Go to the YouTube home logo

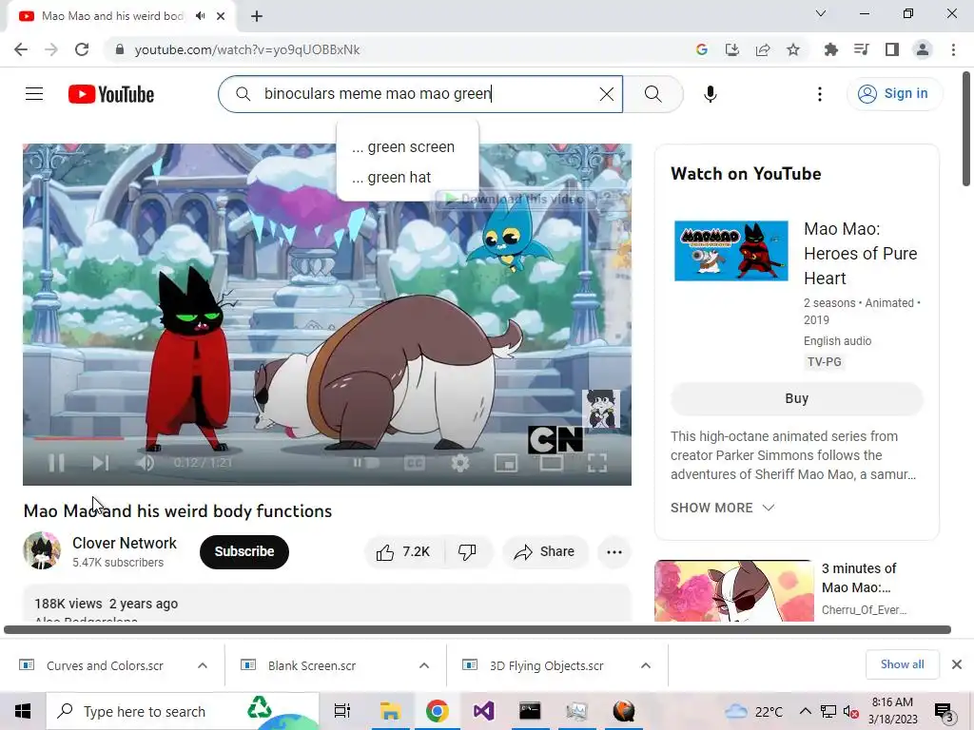pos(111,94)
